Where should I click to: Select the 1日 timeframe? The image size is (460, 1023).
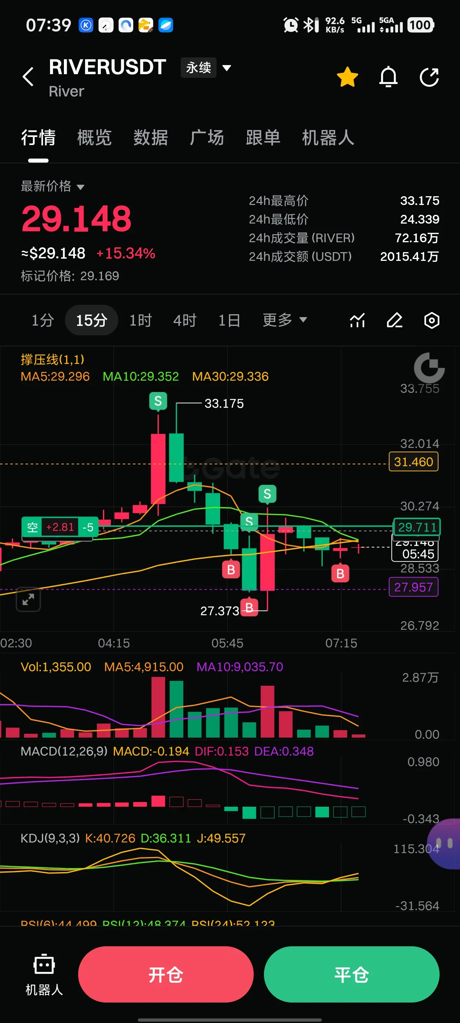click(229, 320)
